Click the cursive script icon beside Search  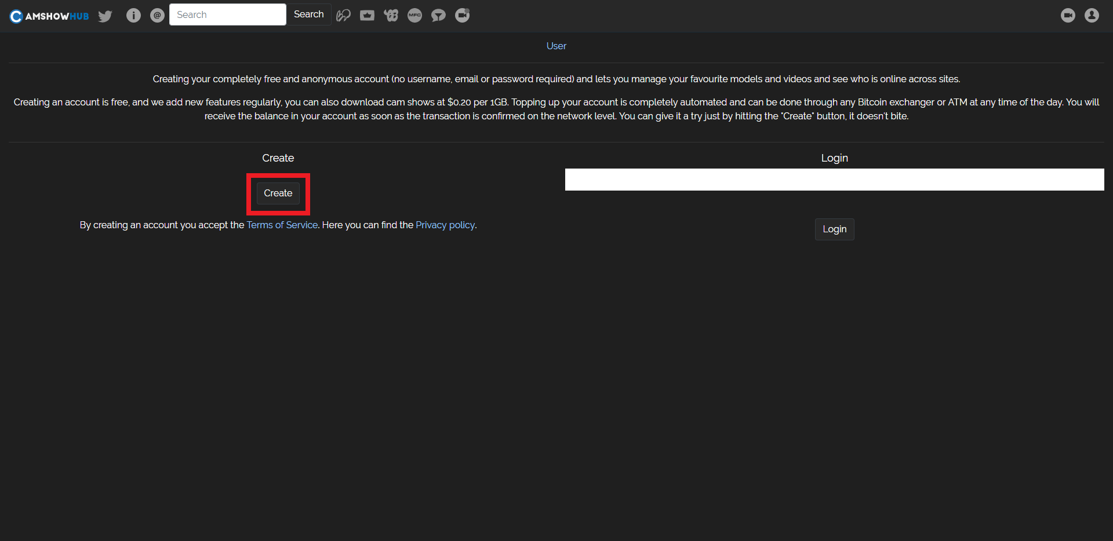[x=343, y=16]
